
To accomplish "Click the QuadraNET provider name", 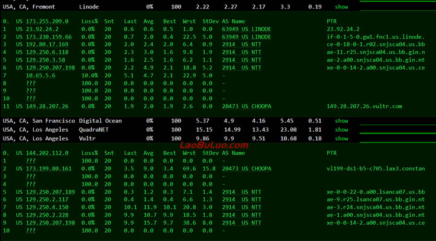I will (x=94, y=129).
